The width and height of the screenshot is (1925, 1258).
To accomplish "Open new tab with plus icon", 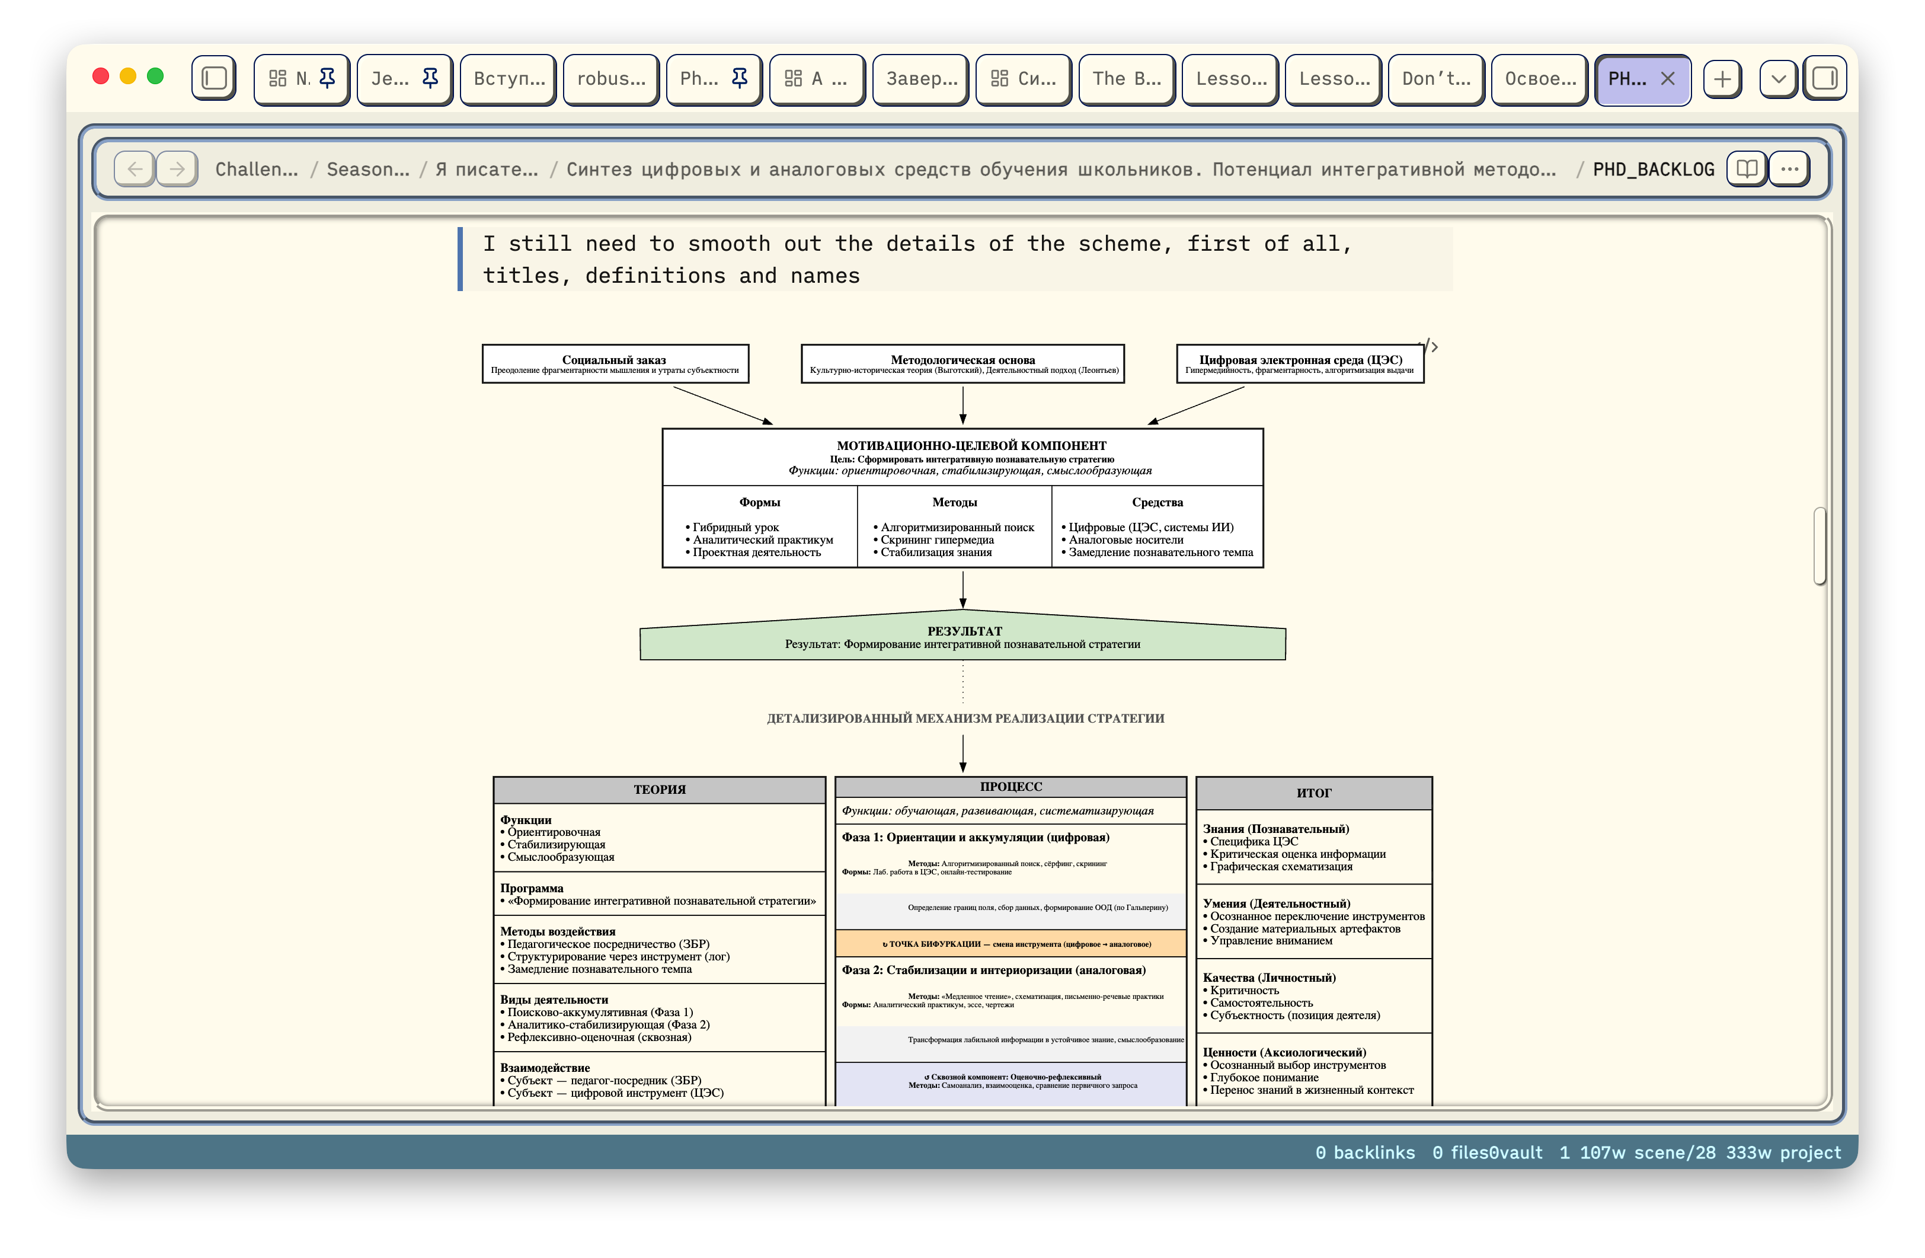I will 1722,78.
